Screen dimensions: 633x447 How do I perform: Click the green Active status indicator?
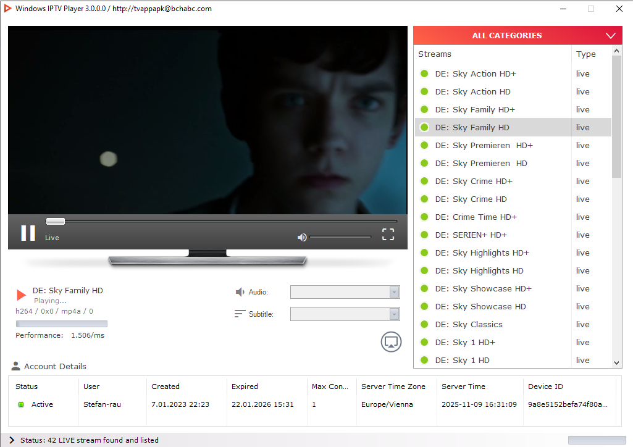click(20, 405)
